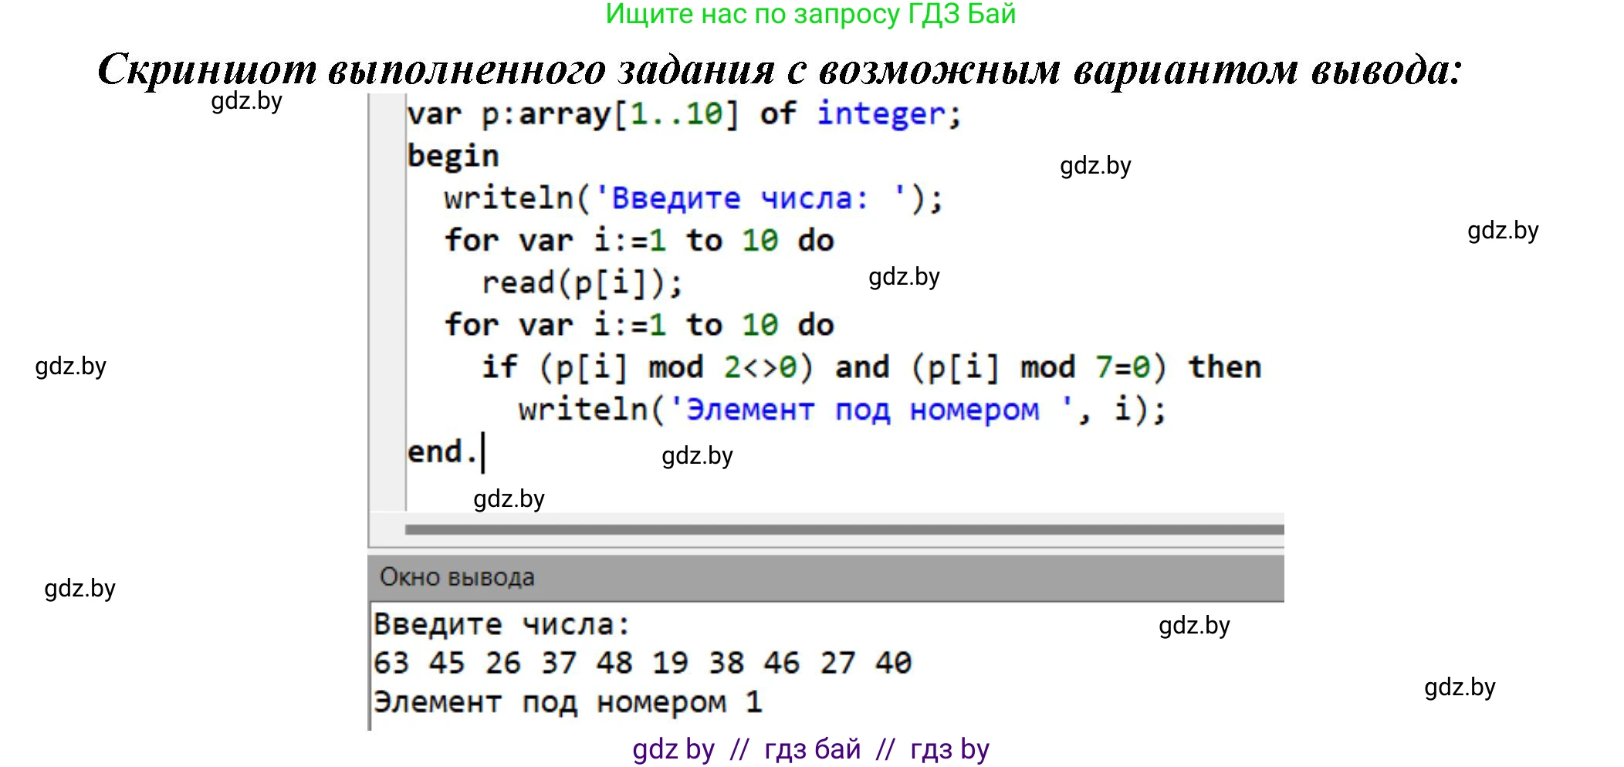Click the green 'Ищите нас по запросу ГДЗ Бай' text
Image resolution: width=1624 pixels, height=767 pixels.
tap(810, 14)
